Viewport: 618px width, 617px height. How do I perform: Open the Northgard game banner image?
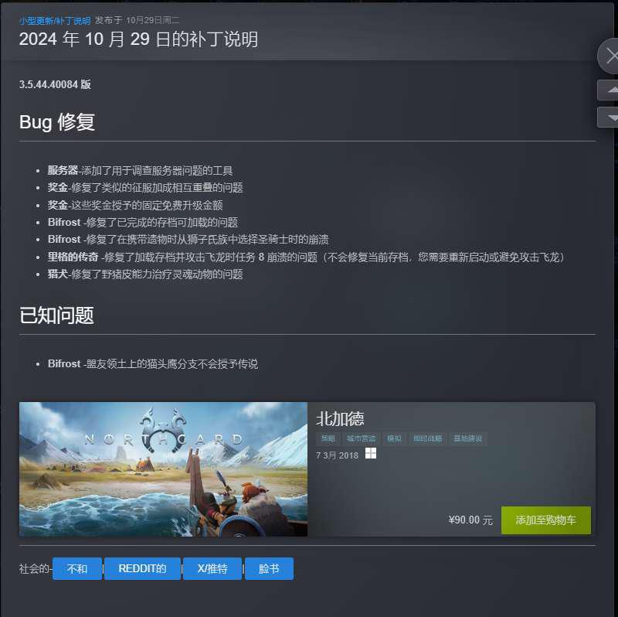(163, 469)
